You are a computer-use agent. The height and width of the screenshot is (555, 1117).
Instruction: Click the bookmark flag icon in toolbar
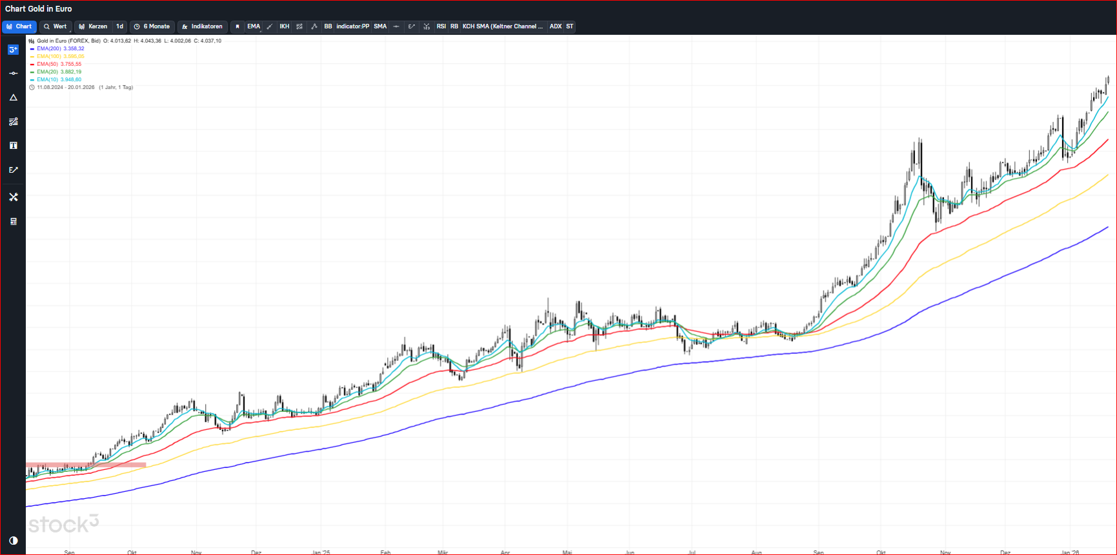tap(237, 26)
